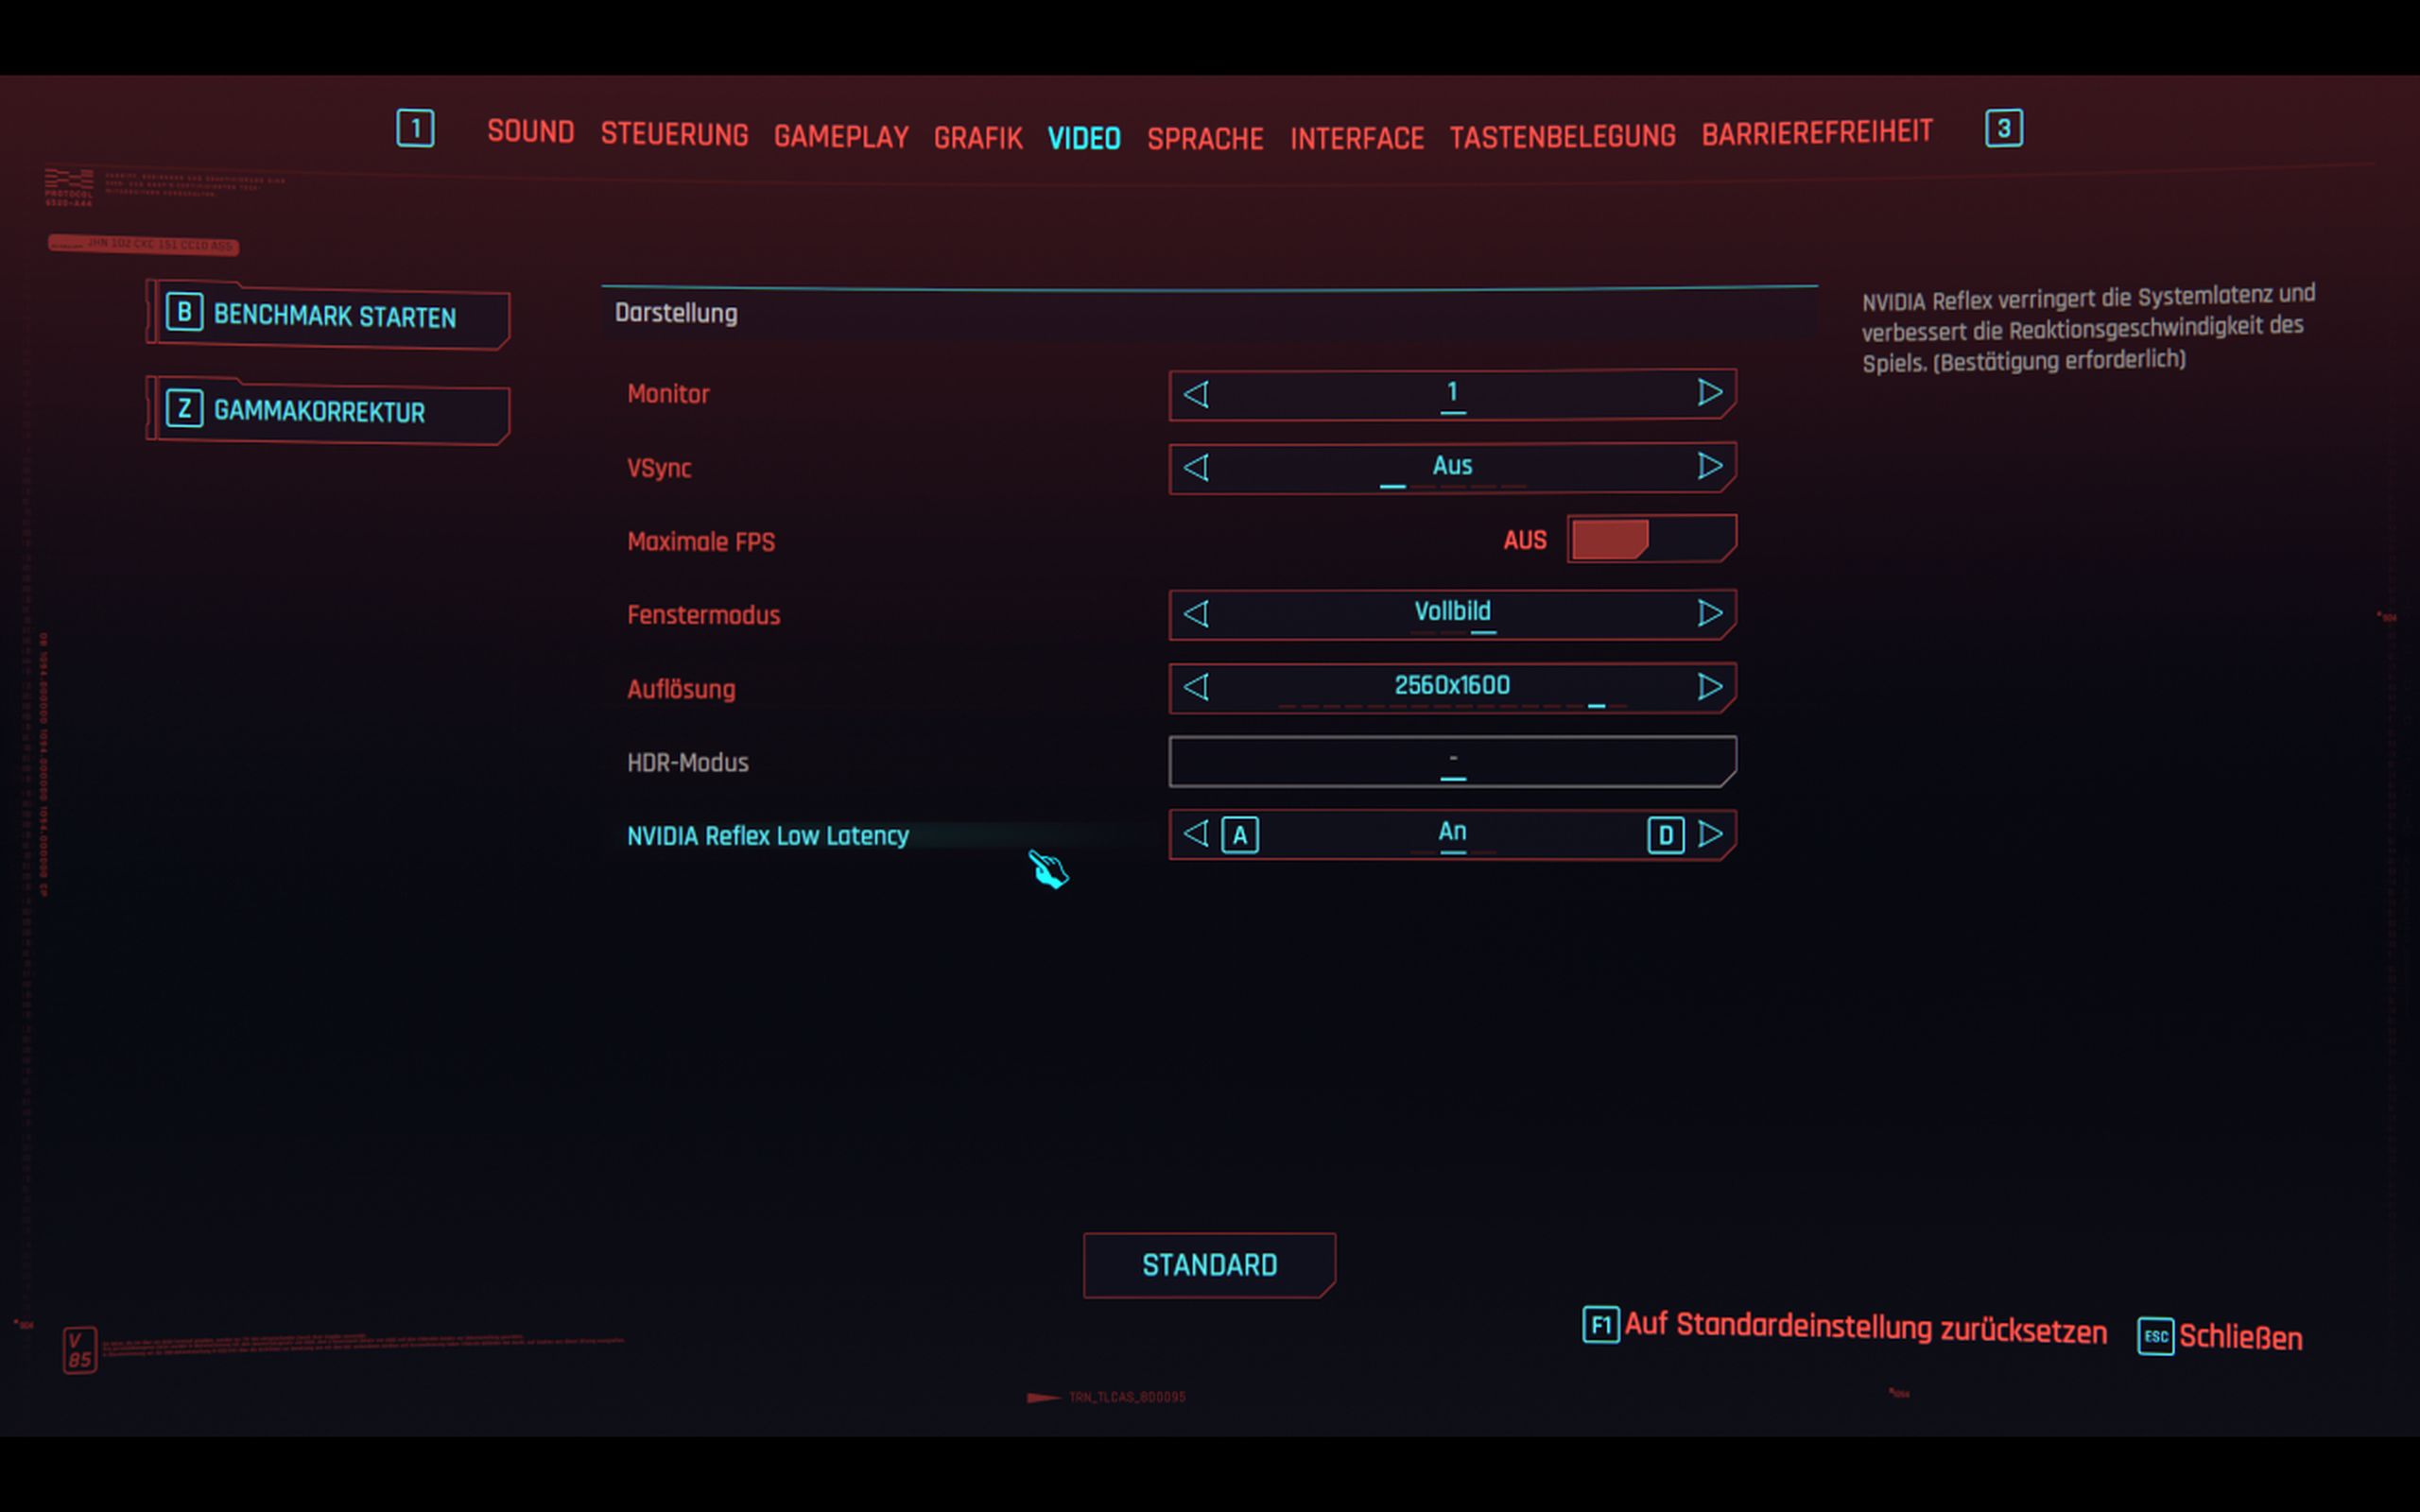Screen dimensions: 2420x1512
Task: Click the 2560x1600 resolution selector bar
Action: click(x=1452, y=687)
